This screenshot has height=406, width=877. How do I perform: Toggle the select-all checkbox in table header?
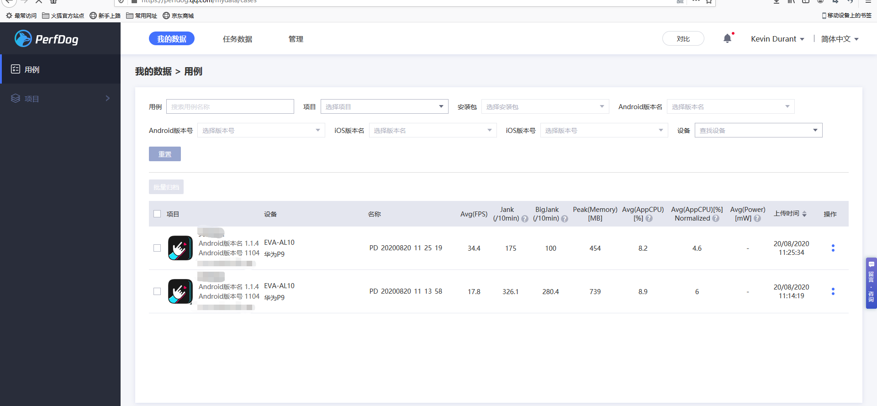pos(157,214)
